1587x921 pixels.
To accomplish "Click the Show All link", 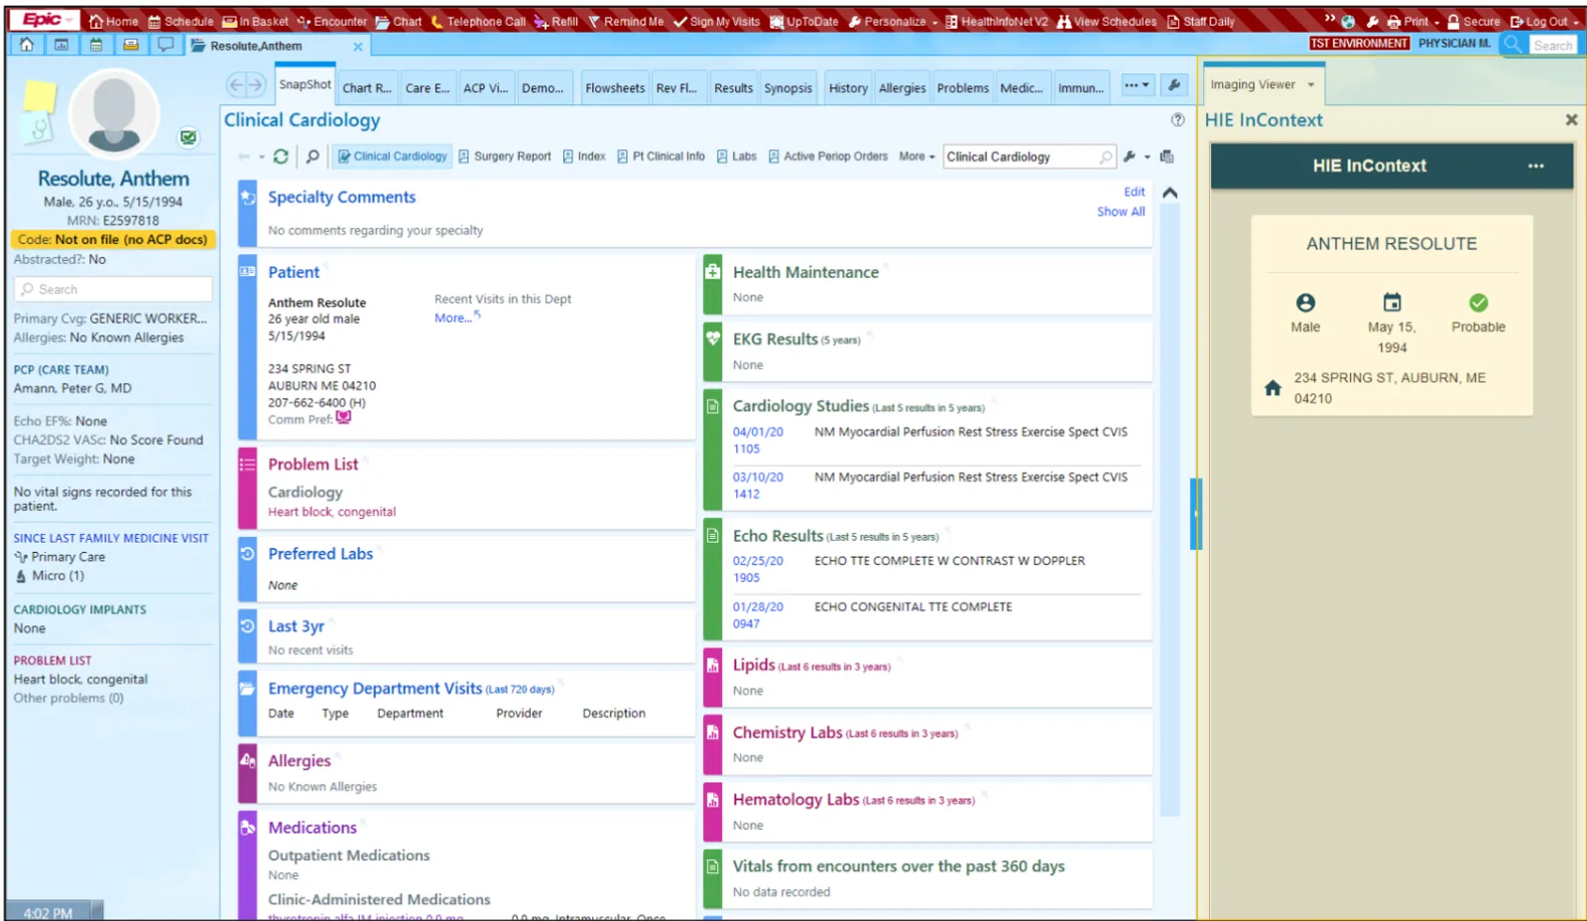I will coord(1121,211).
